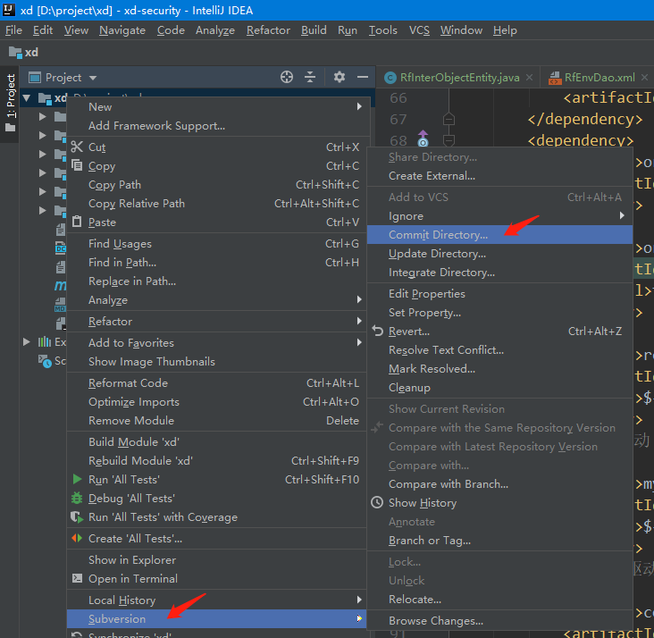Screen dimensions: 654x638
Task: Click the locate/scroll-from-source target icon
Action: [x=287, y=77]
